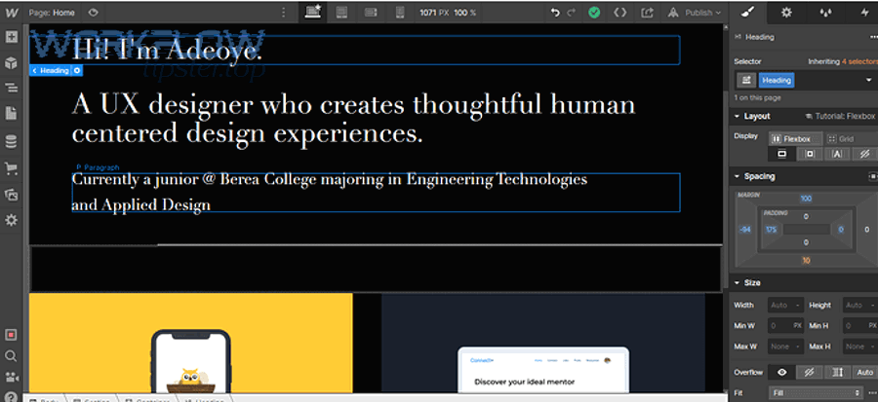Click the Heading label back chevron on canvas
The height and width of the screenshot is (402, 878).
tap(35, 71)
